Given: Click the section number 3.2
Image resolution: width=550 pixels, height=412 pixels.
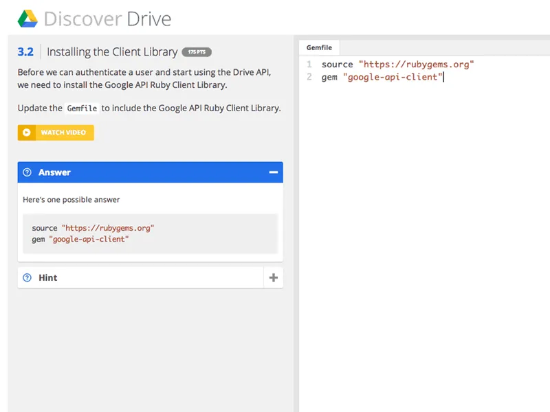Looking at the screenshot, I should point(25,52).
